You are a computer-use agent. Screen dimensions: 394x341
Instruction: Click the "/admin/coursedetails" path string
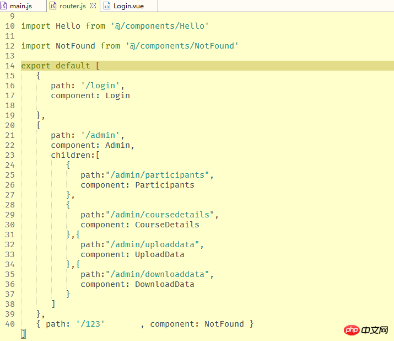click(160, 215)
